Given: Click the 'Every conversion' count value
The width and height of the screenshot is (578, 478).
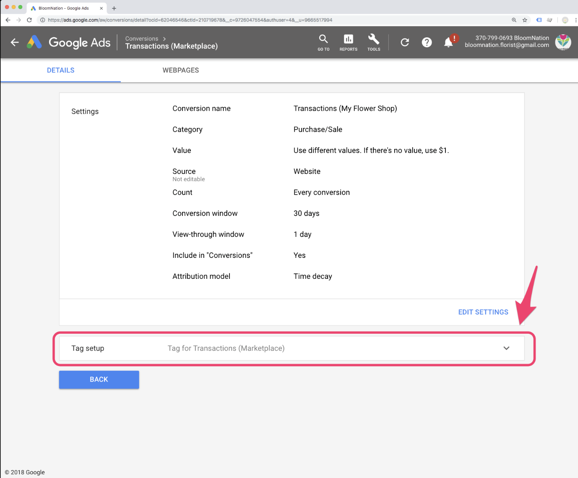Looking at the screenshot, I should [x=322, y=192].
